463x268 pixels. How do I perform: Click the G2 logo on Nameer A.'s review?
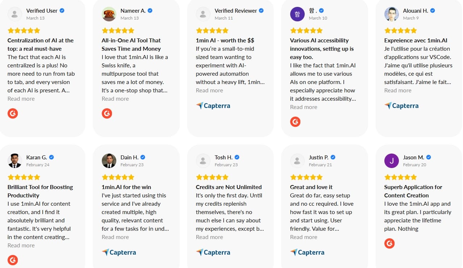point(107,113)
